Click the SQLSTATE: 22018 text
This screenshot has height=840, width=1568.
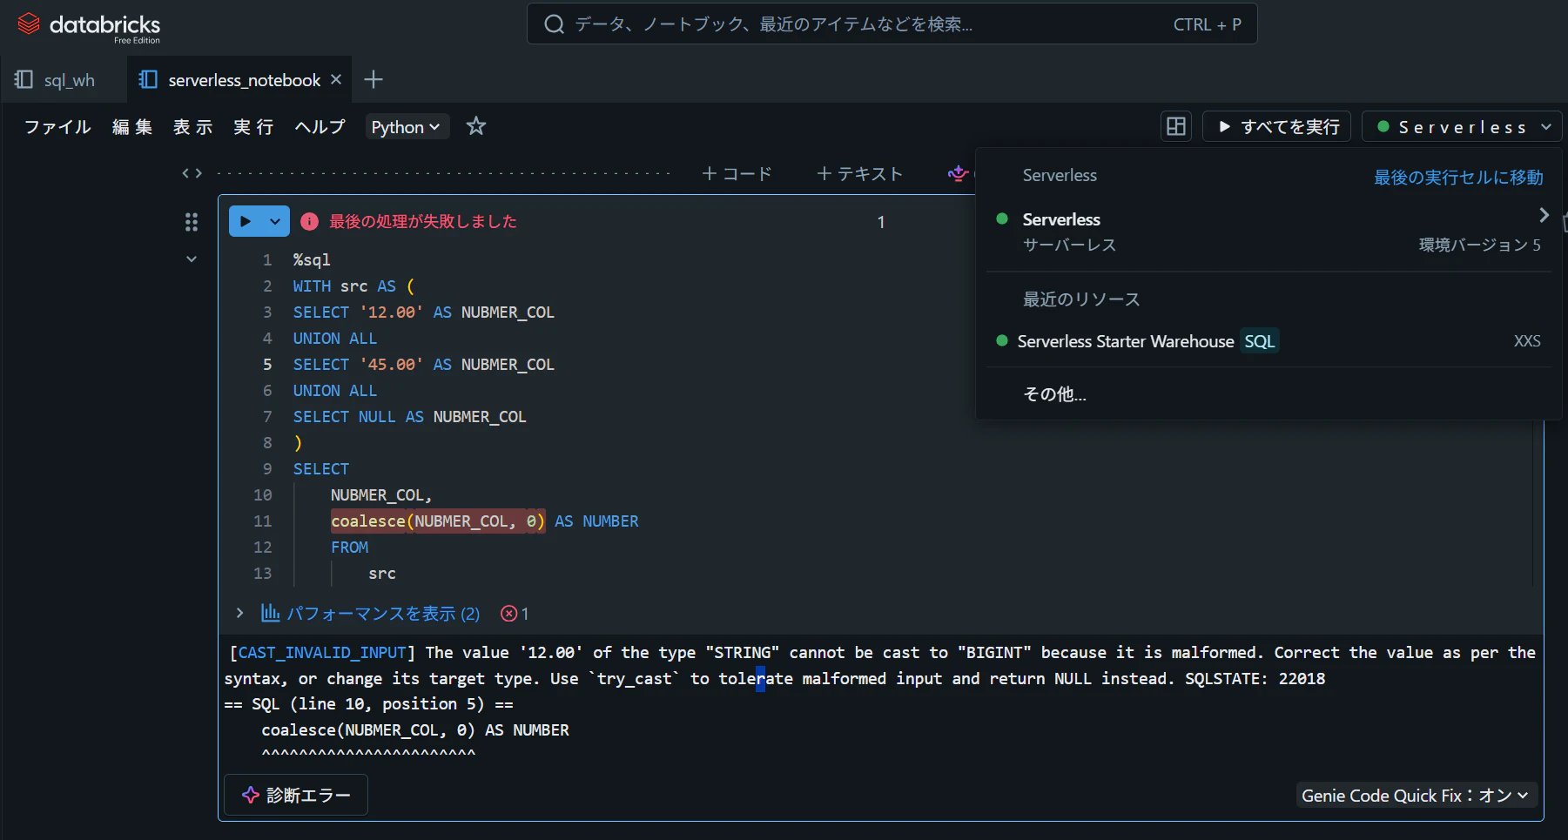[1255, 678]
